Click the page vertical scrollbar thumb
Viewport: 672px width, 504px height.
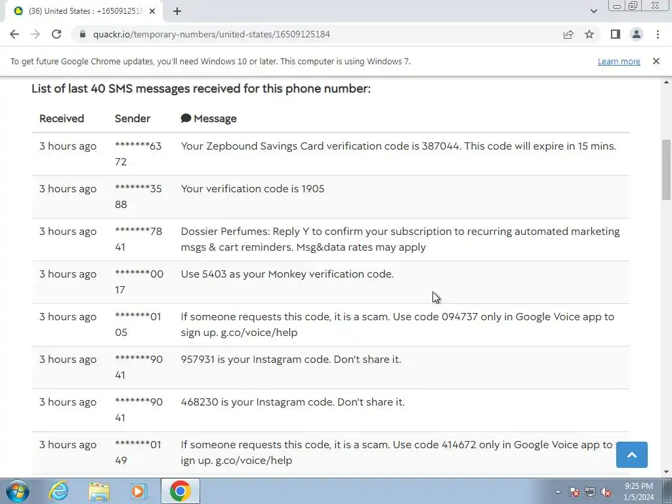coord(667,170)
